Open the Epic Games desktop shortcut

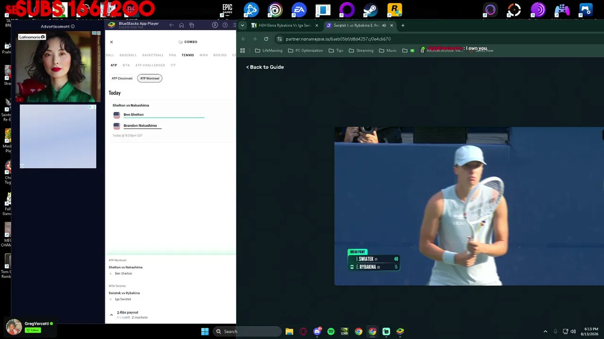click(x=227, y=9)
